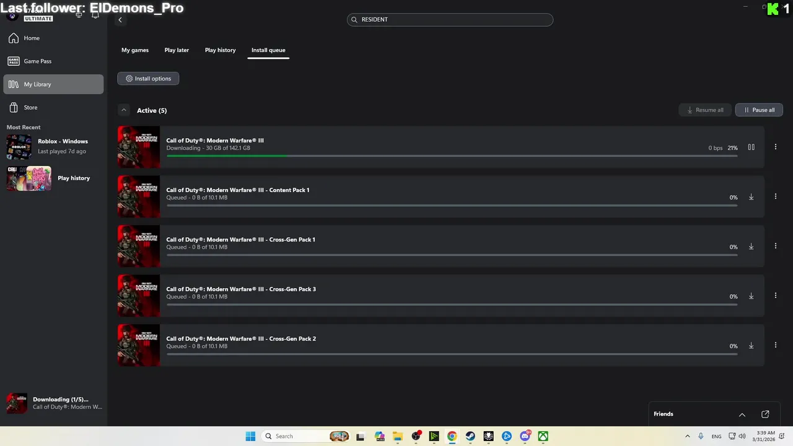
Task: Click the microphone icon in system tray
Action: (x=701, y=436)
